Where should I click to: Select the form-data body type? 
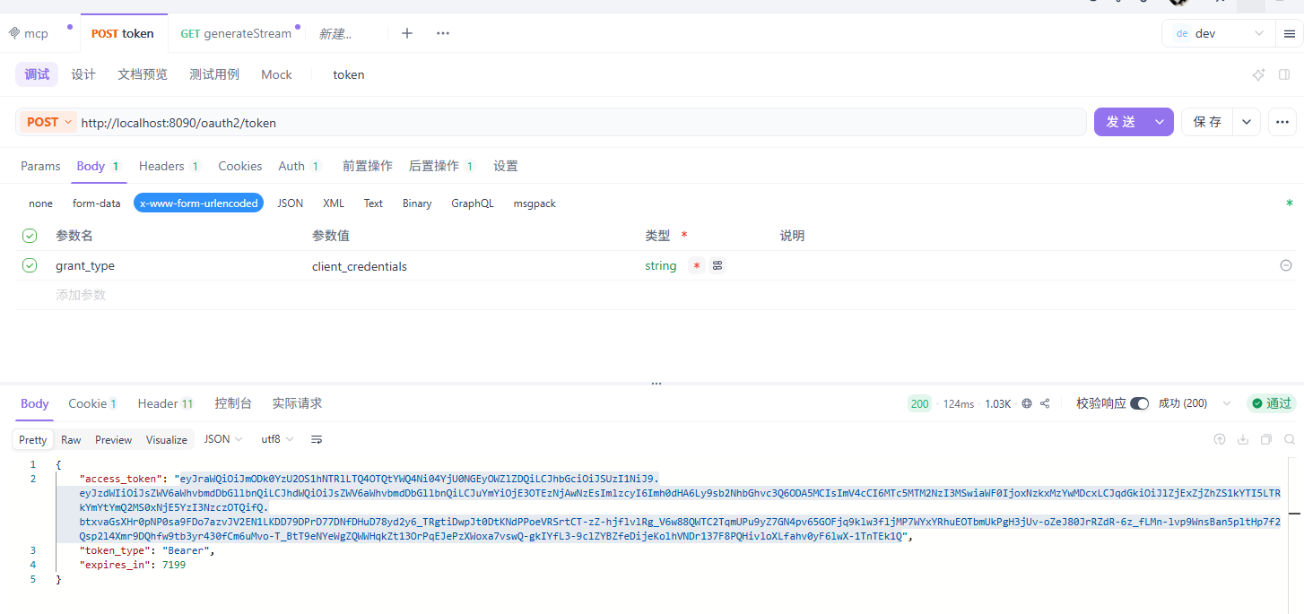pyautogui.click(x=96, y=203)
